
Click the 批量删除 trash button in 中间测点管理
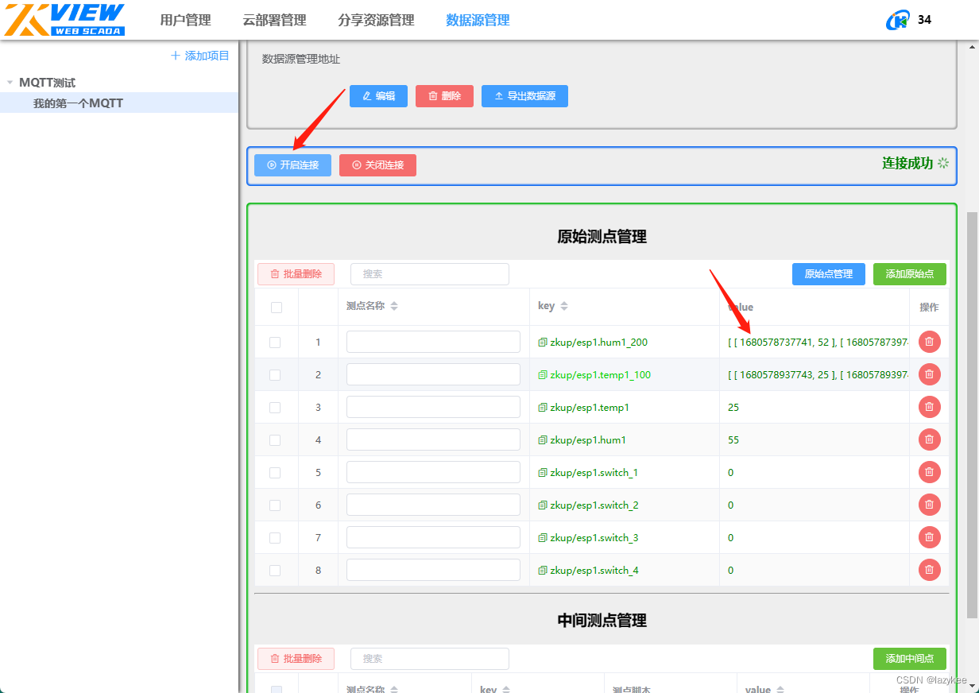point(296,659)
